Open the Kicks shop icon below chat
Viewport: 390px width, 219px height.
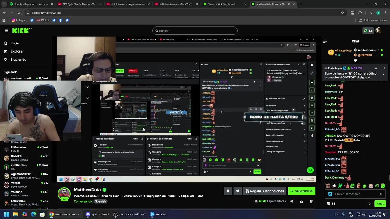coord(328,204)
